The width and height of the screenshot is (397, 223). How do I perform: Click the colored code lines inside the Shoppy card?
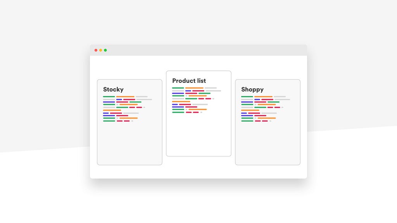point(266,109)
